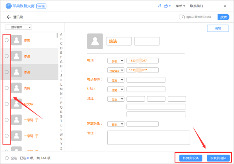The image size is (234, 164).
Task: Open the 电子邮件 type dropdown
Action: (116, 80)
